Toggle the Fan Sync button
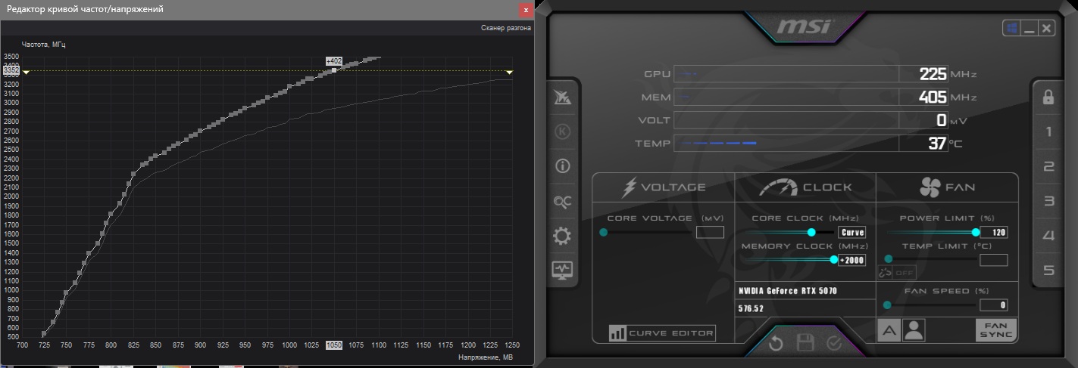Screen dimensions: 1078x368 [x=995, y=329]
